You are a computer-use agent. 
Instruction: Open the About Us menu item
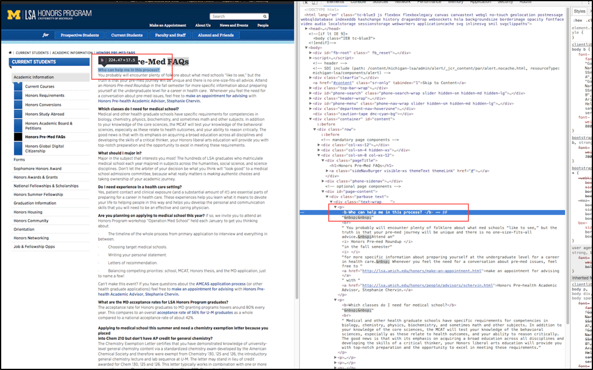(203, 25)
